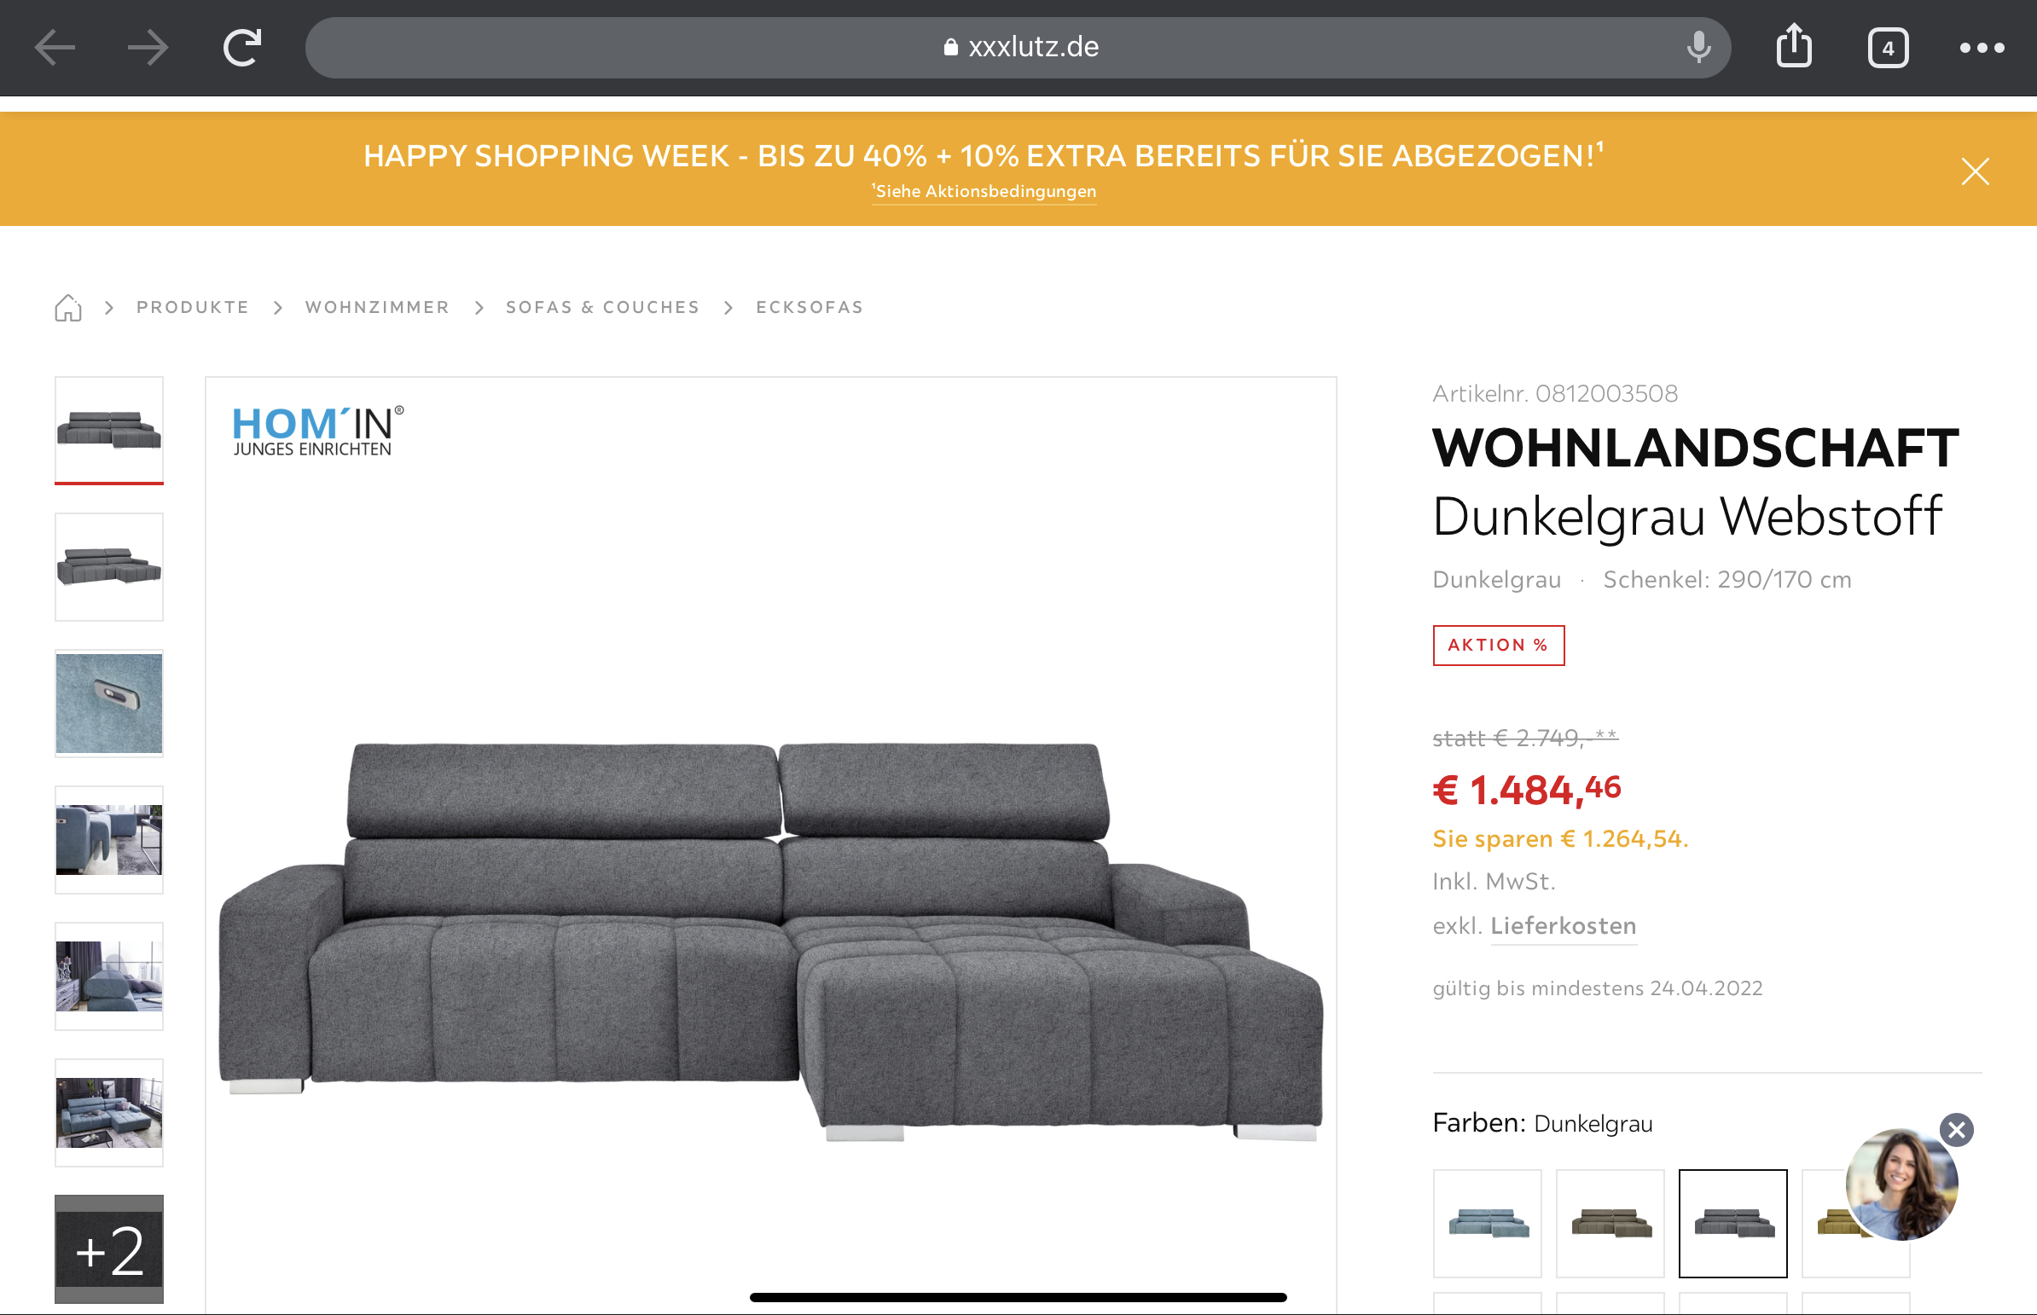
Task: View the fabric close-up thumbnail
Action: 109,704
